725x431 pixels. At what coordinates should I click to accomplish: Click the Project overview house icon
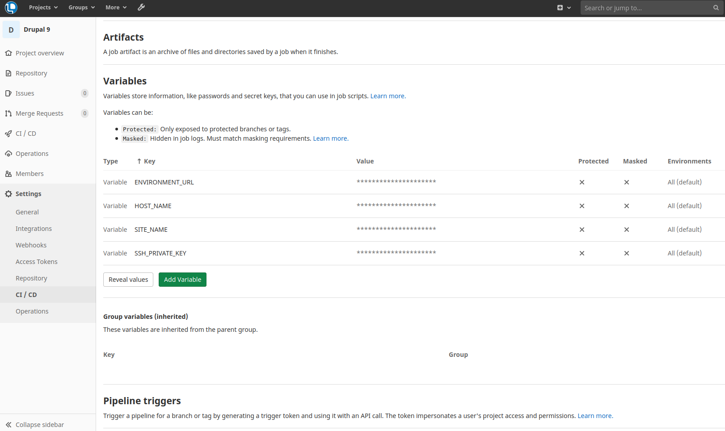tap(8, 53)
